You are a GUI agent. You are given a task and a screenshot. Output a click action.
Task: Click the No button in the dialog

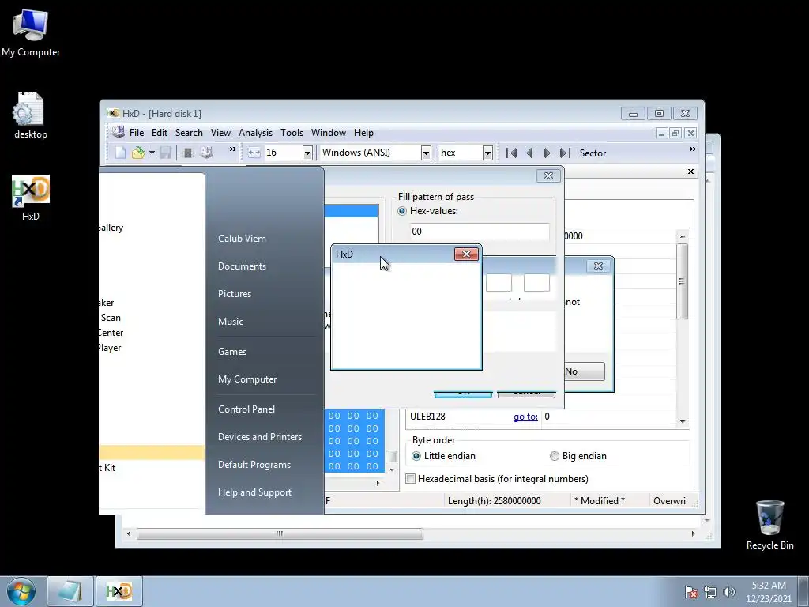pos(584,371)
